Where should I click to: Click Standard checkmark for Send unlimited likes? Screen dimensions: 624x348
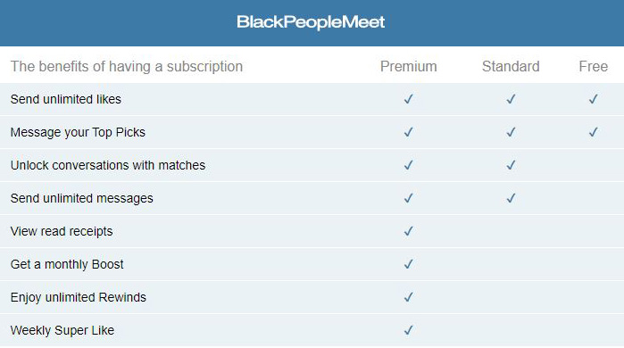(x=511, y=99)
